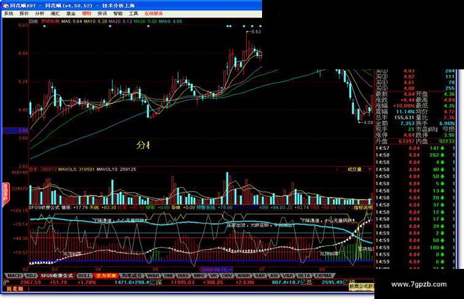The width and height of the screenshot is (464, 299).
Task: Switch to the DMI indicator tab
Action: pos(168,276)
